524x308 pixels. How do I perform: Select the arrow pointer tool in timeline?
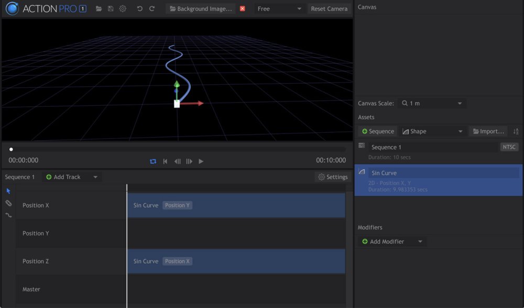click(x=8, y=191)
